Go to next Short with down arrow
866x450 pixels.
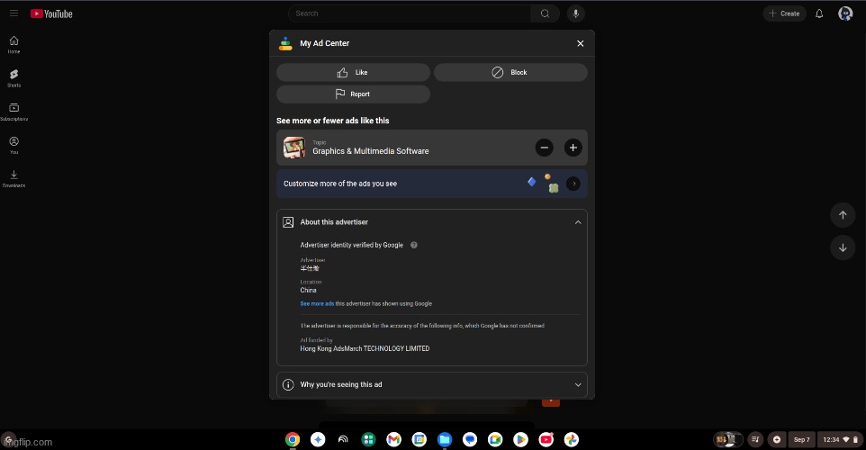point(843,247)
